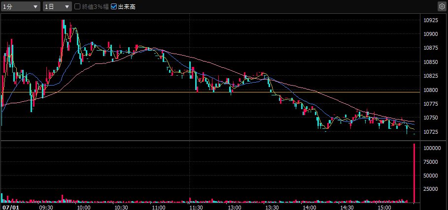Open the 1分 interval dropdown
The height and width of the screenshot is (210, 448).
pos(21,6)
